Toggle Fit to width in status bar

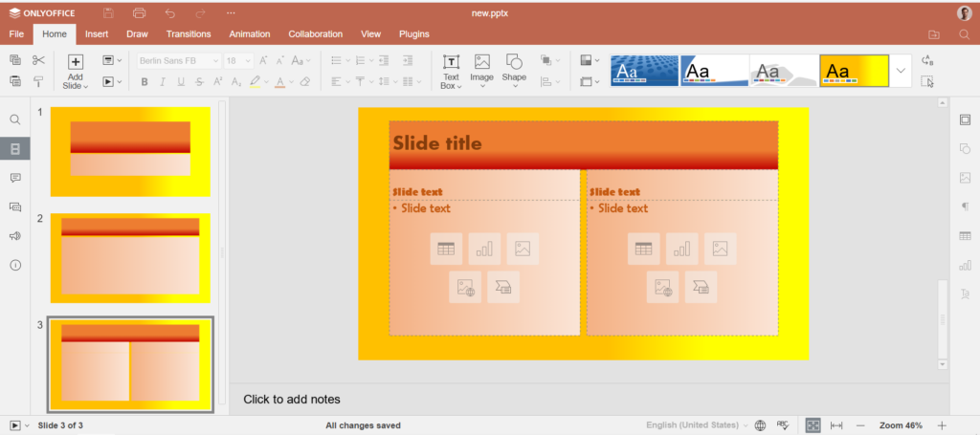pos(836,425)
